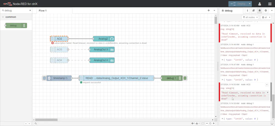Image resolution: width=275 pixels, height=126 pixels.
Task: Select the disabled AO3 node
Action: [x=59, y=50]
